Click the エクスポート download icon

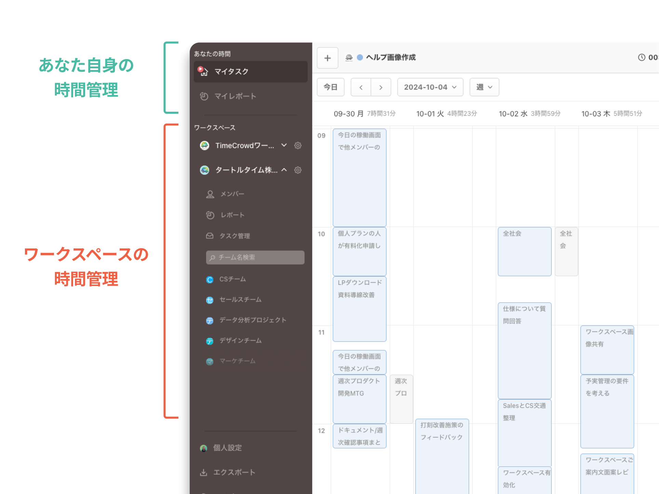(203, 472)
